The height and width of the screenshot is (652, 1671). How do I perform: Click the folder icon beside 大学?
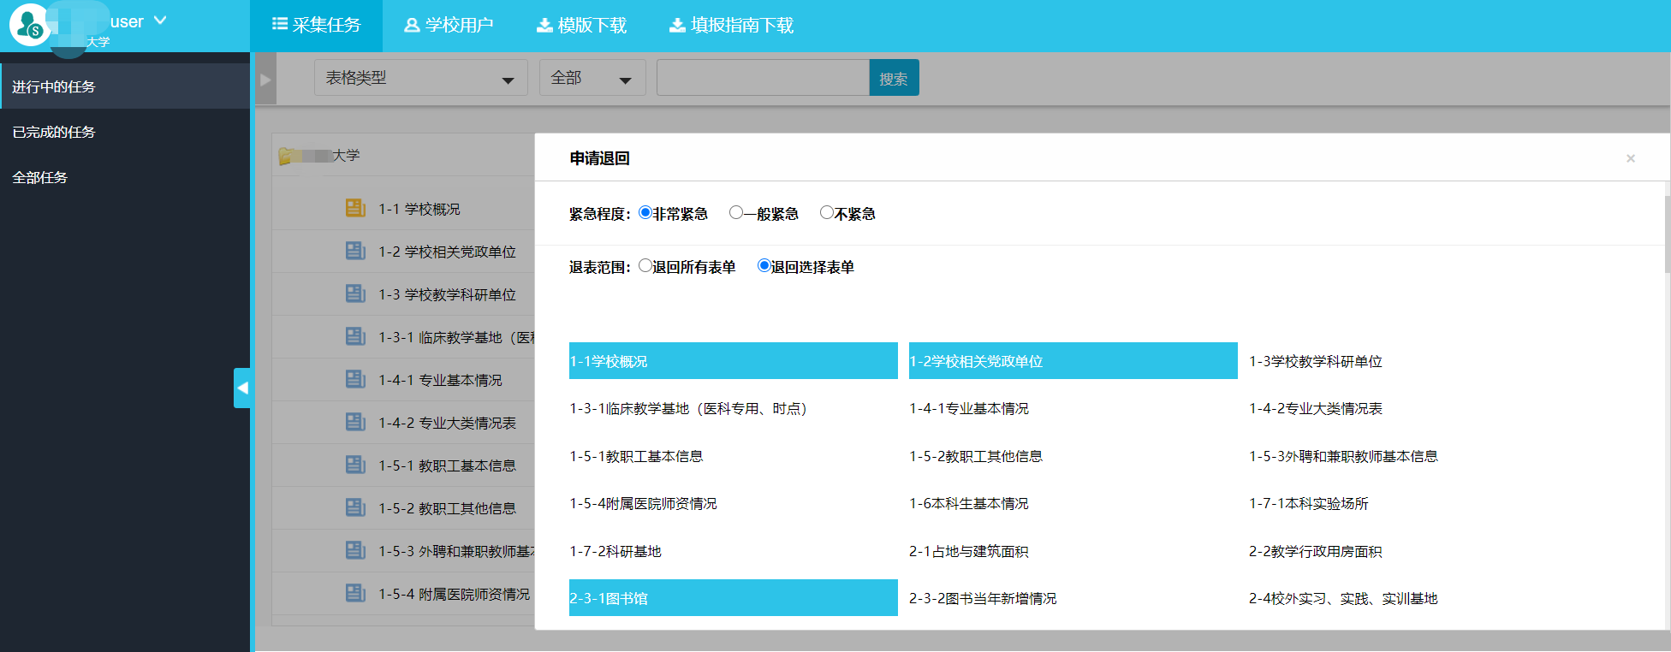click(x=289, y=156)
